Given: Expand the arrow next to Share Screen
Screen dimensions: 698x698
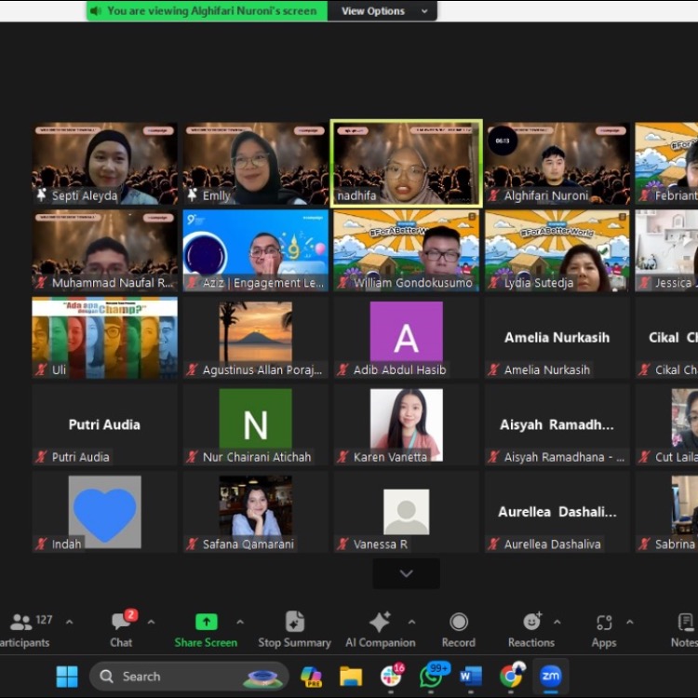Looking at the screenshot, I should (x=240, y=622).
